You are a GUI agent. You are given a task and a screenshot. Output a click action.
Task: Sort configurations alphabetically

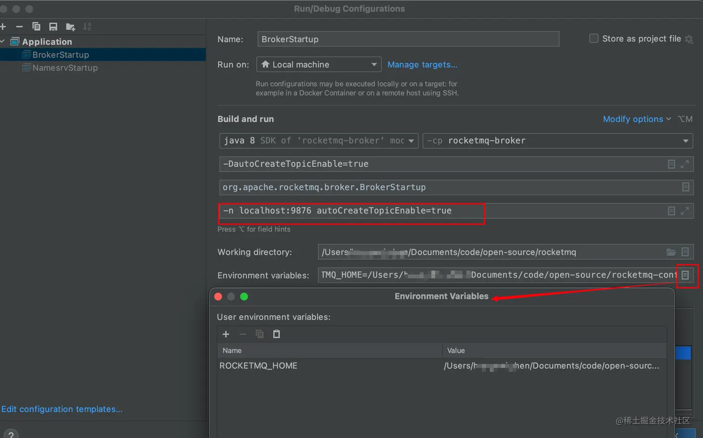click(x=87, y=27)
